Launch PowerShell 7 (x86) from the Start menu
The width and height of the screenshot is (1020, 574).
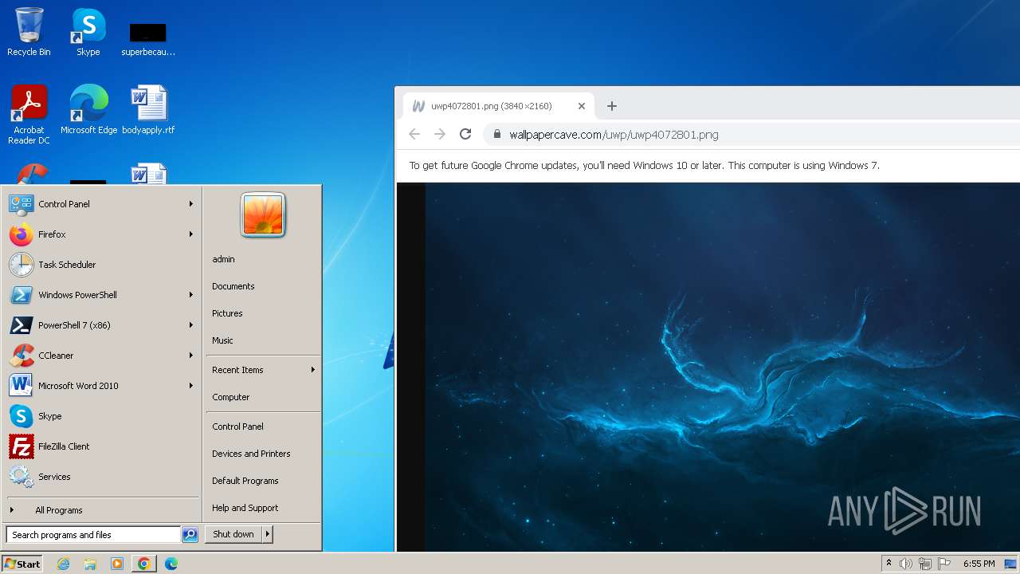click(x=102, y=325)
